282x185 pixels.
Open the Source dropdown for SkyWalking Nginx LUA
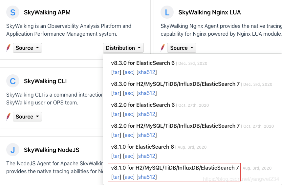tap(182, 48)
